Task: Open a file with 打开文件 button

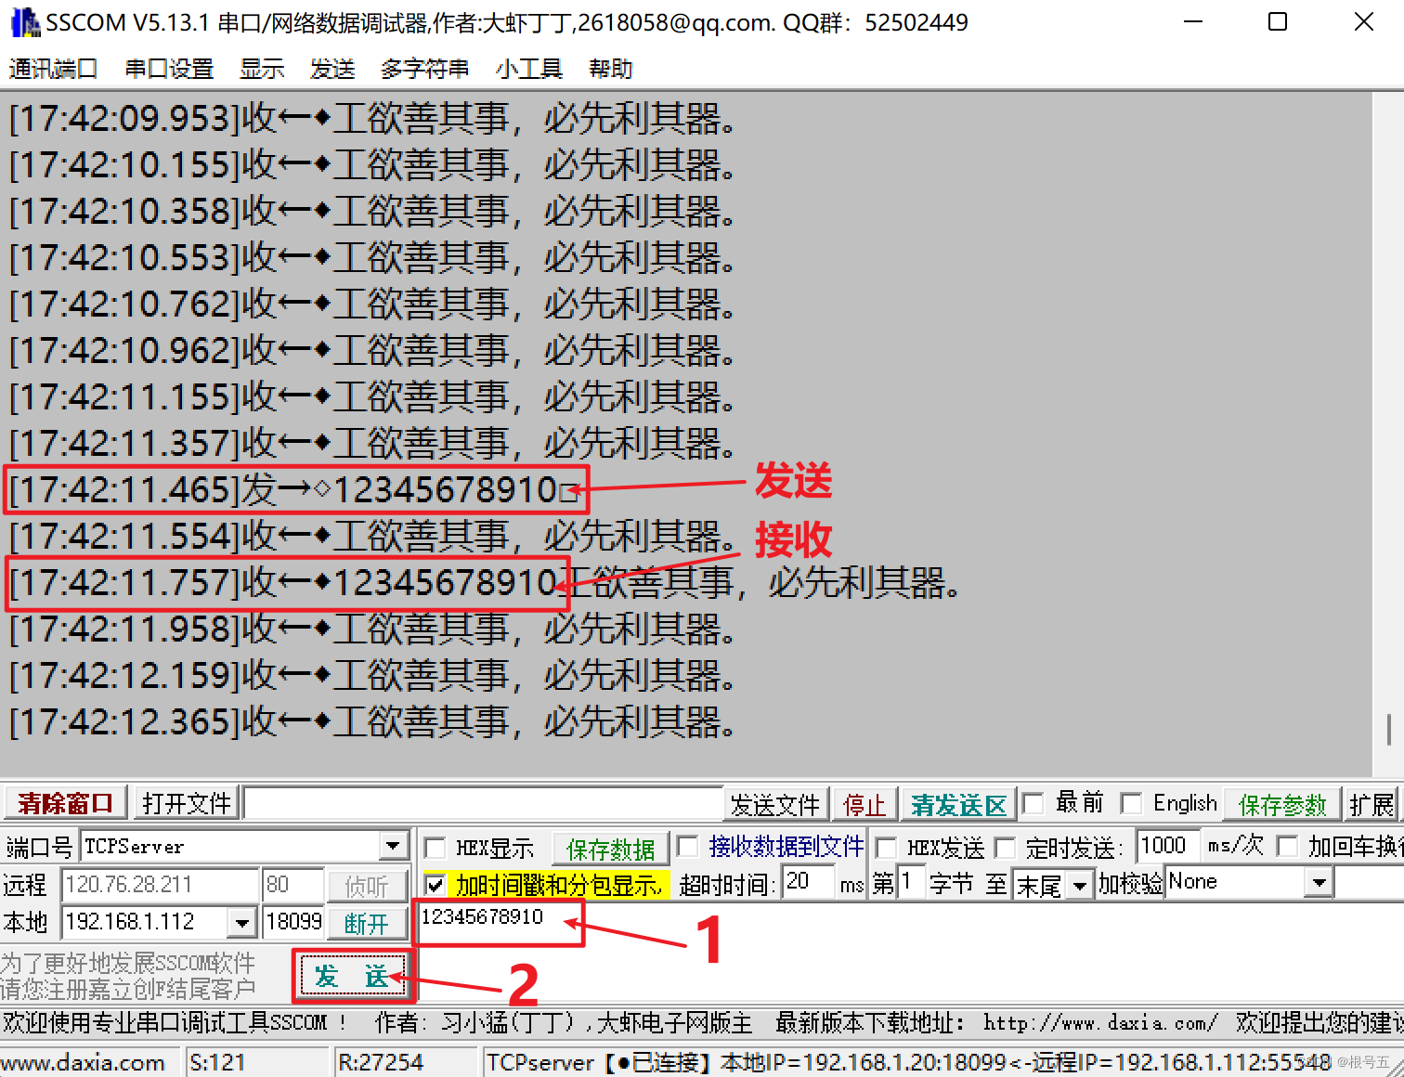Action: click(184, 802)
